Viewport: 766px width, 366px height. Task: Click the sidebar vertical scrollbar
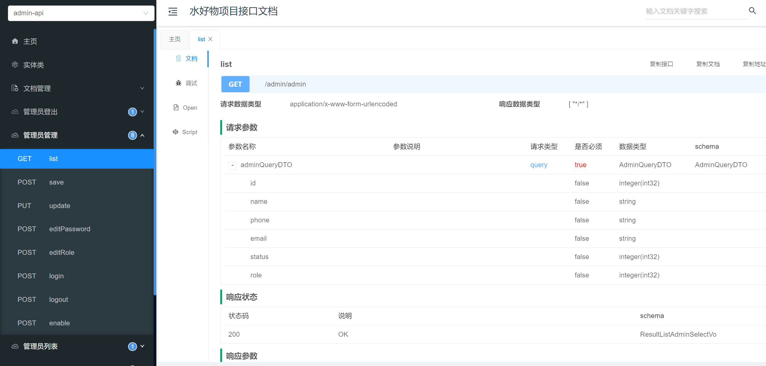pyautogui.click(x=155, y=162)
